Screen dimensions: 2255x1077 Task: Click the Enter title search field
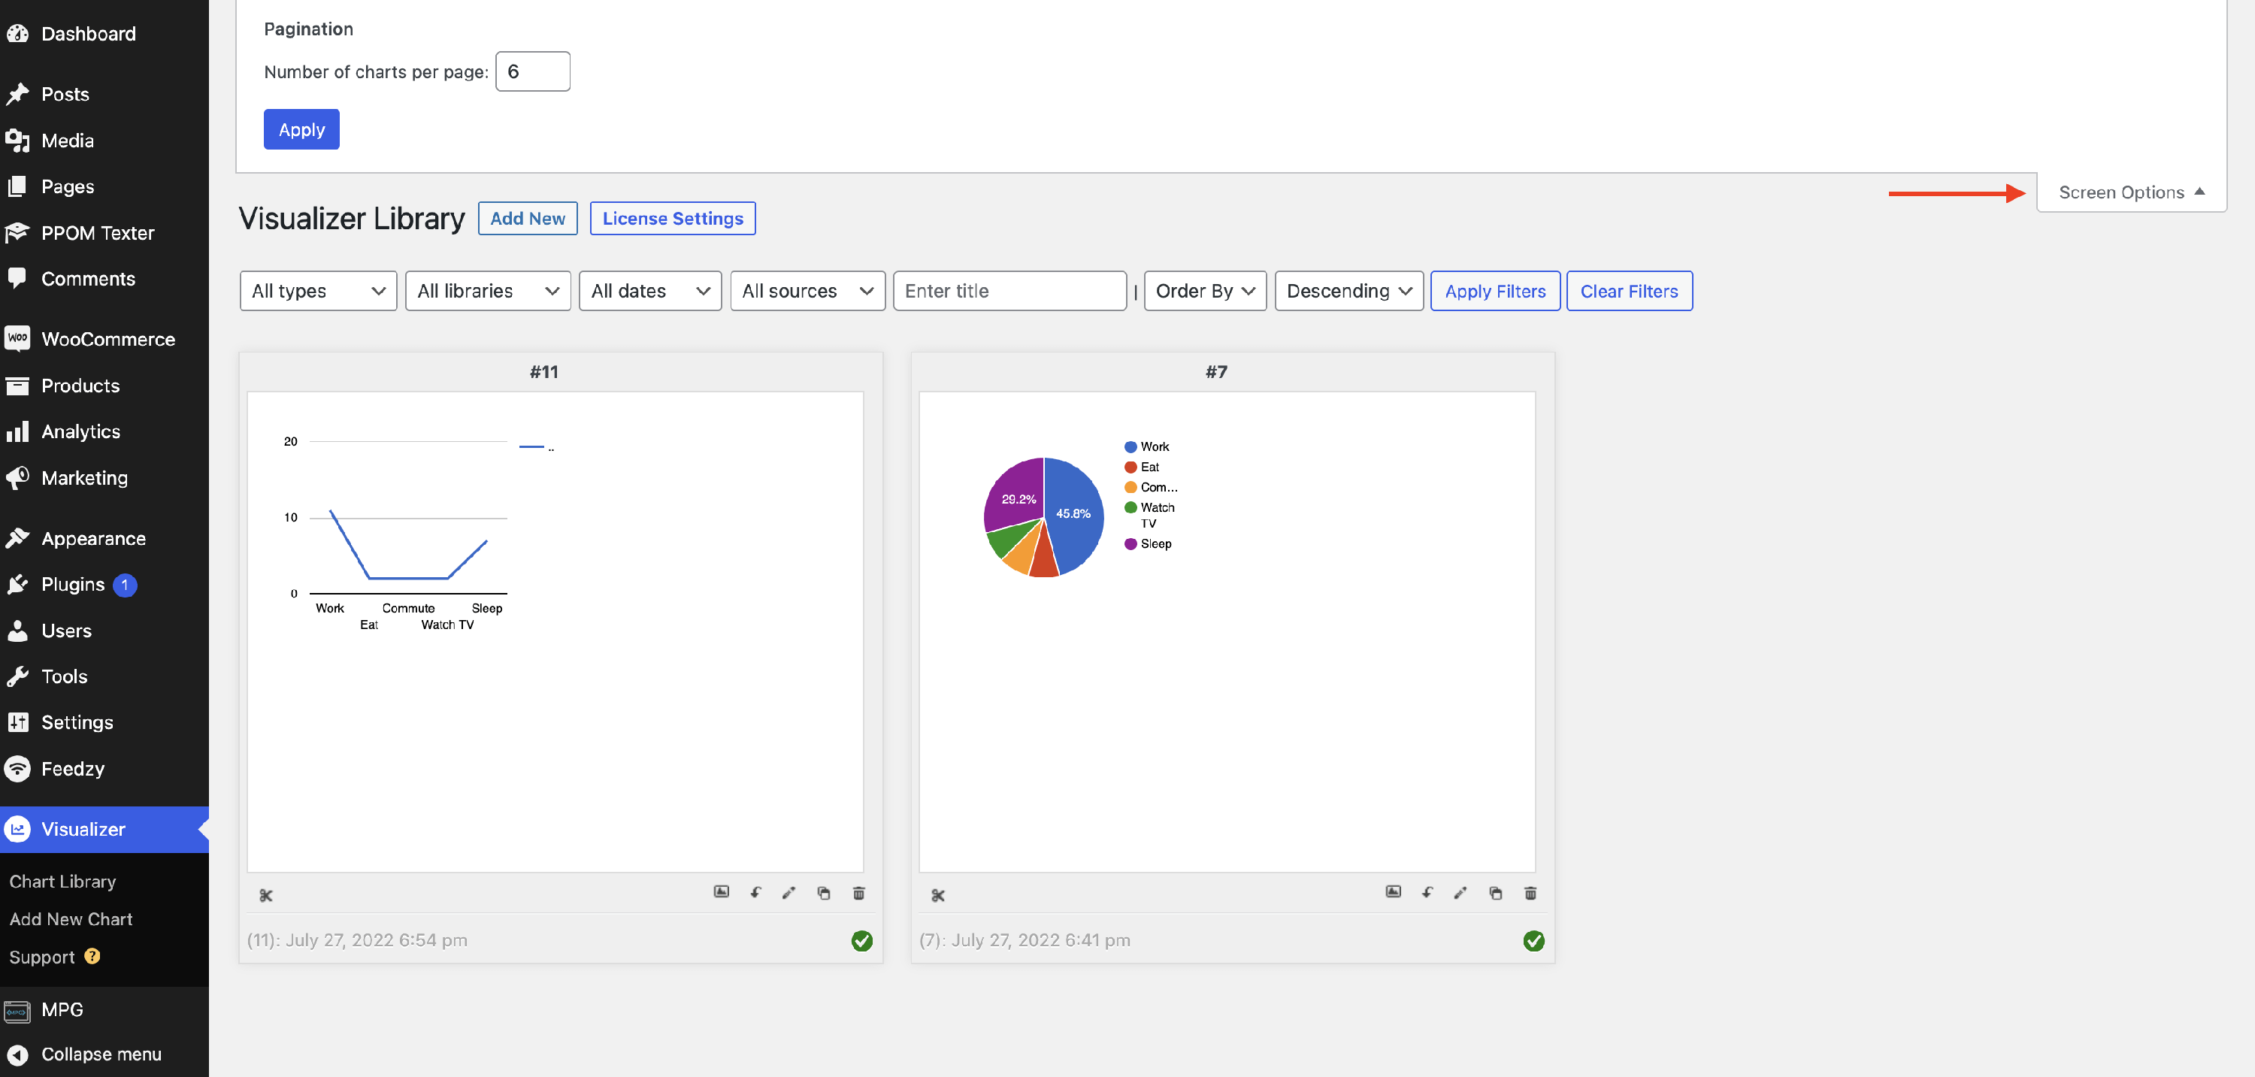point(1009,291)
